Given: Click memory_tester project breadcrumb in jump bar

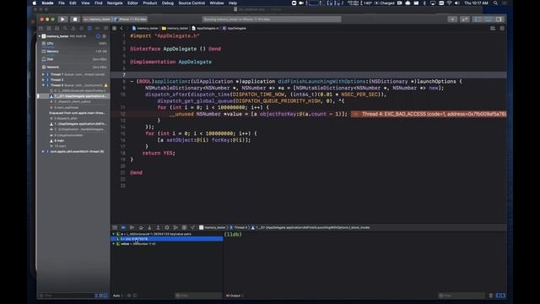Looking at the screenshot, I should pyautogui.click(x=145, y=28).
